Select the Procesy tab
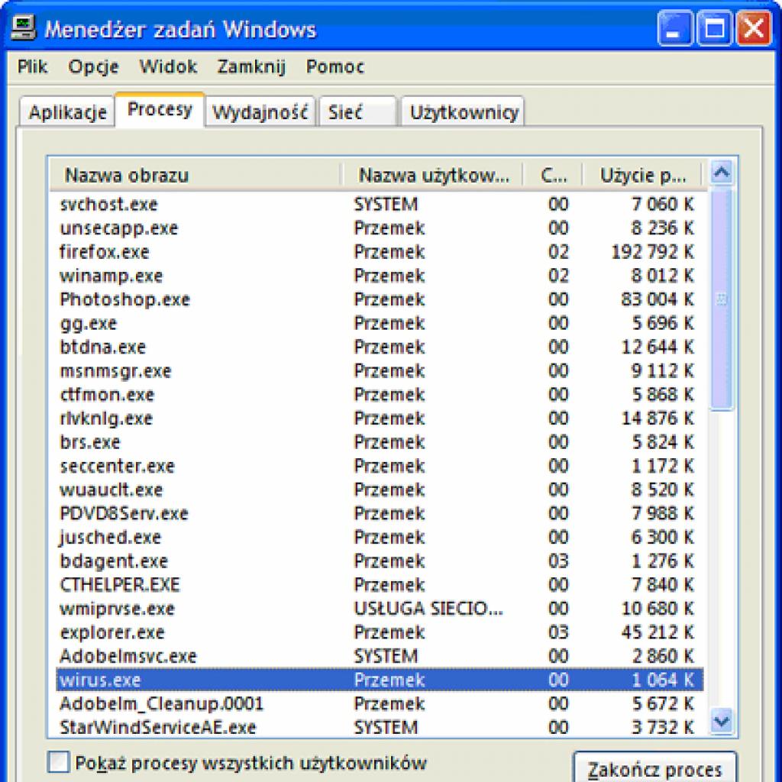The height and width of the screenshot is (782, 782). pos(160,109)
